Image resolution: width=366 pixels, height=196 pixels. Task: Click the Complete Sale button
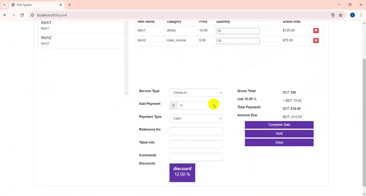[279, 125]
